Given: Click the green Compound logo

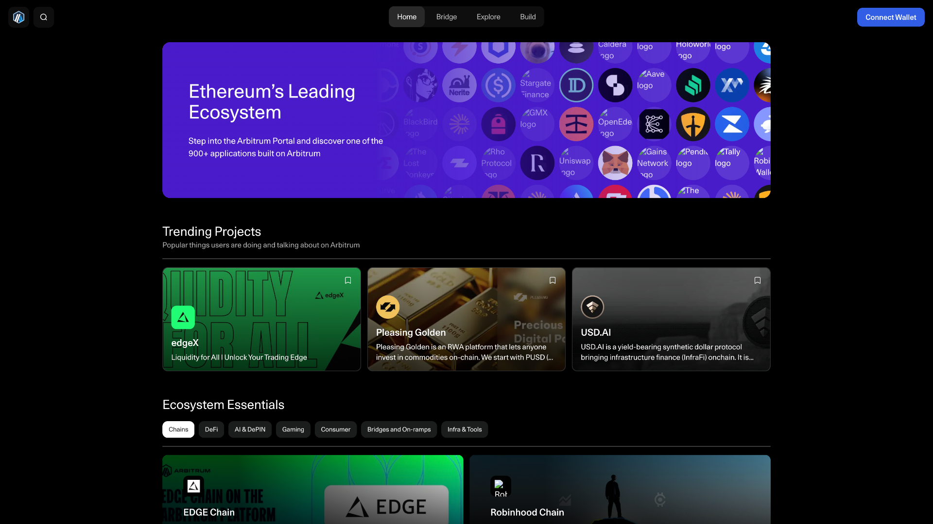Looking at the screenshot, I should point(693,85).
